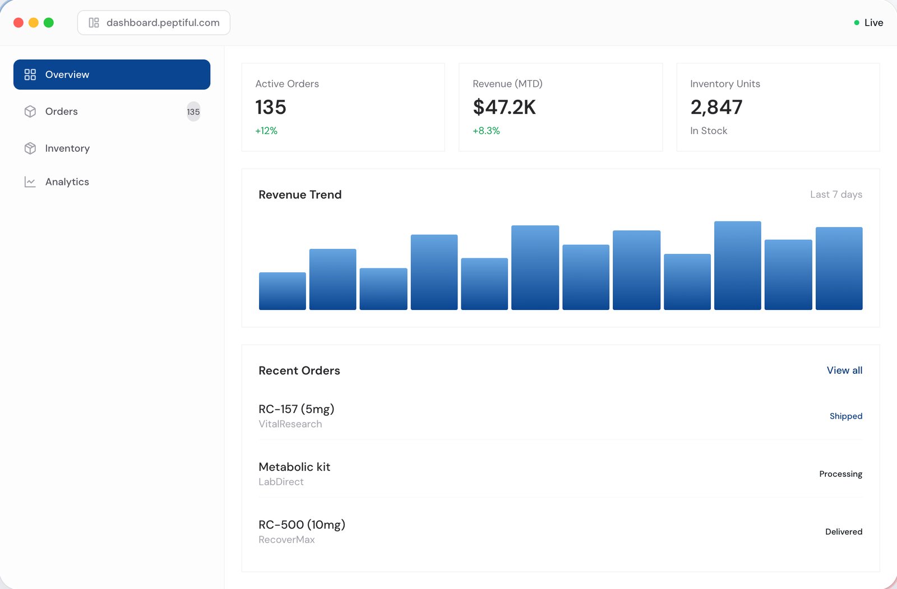The width and height of the screenshot is (897, 589).
Task: Open View all recent orders link
Action: 844,370
